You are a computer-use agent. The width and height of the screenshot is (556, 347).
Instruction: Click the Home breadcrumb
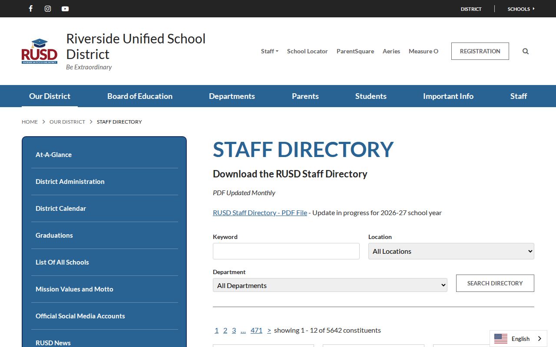click(x=30, y=122)
